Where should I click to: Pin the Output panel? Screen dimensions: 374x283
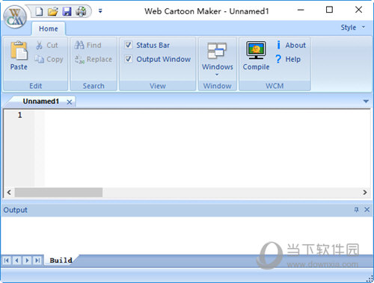click(x=356, y=210)
